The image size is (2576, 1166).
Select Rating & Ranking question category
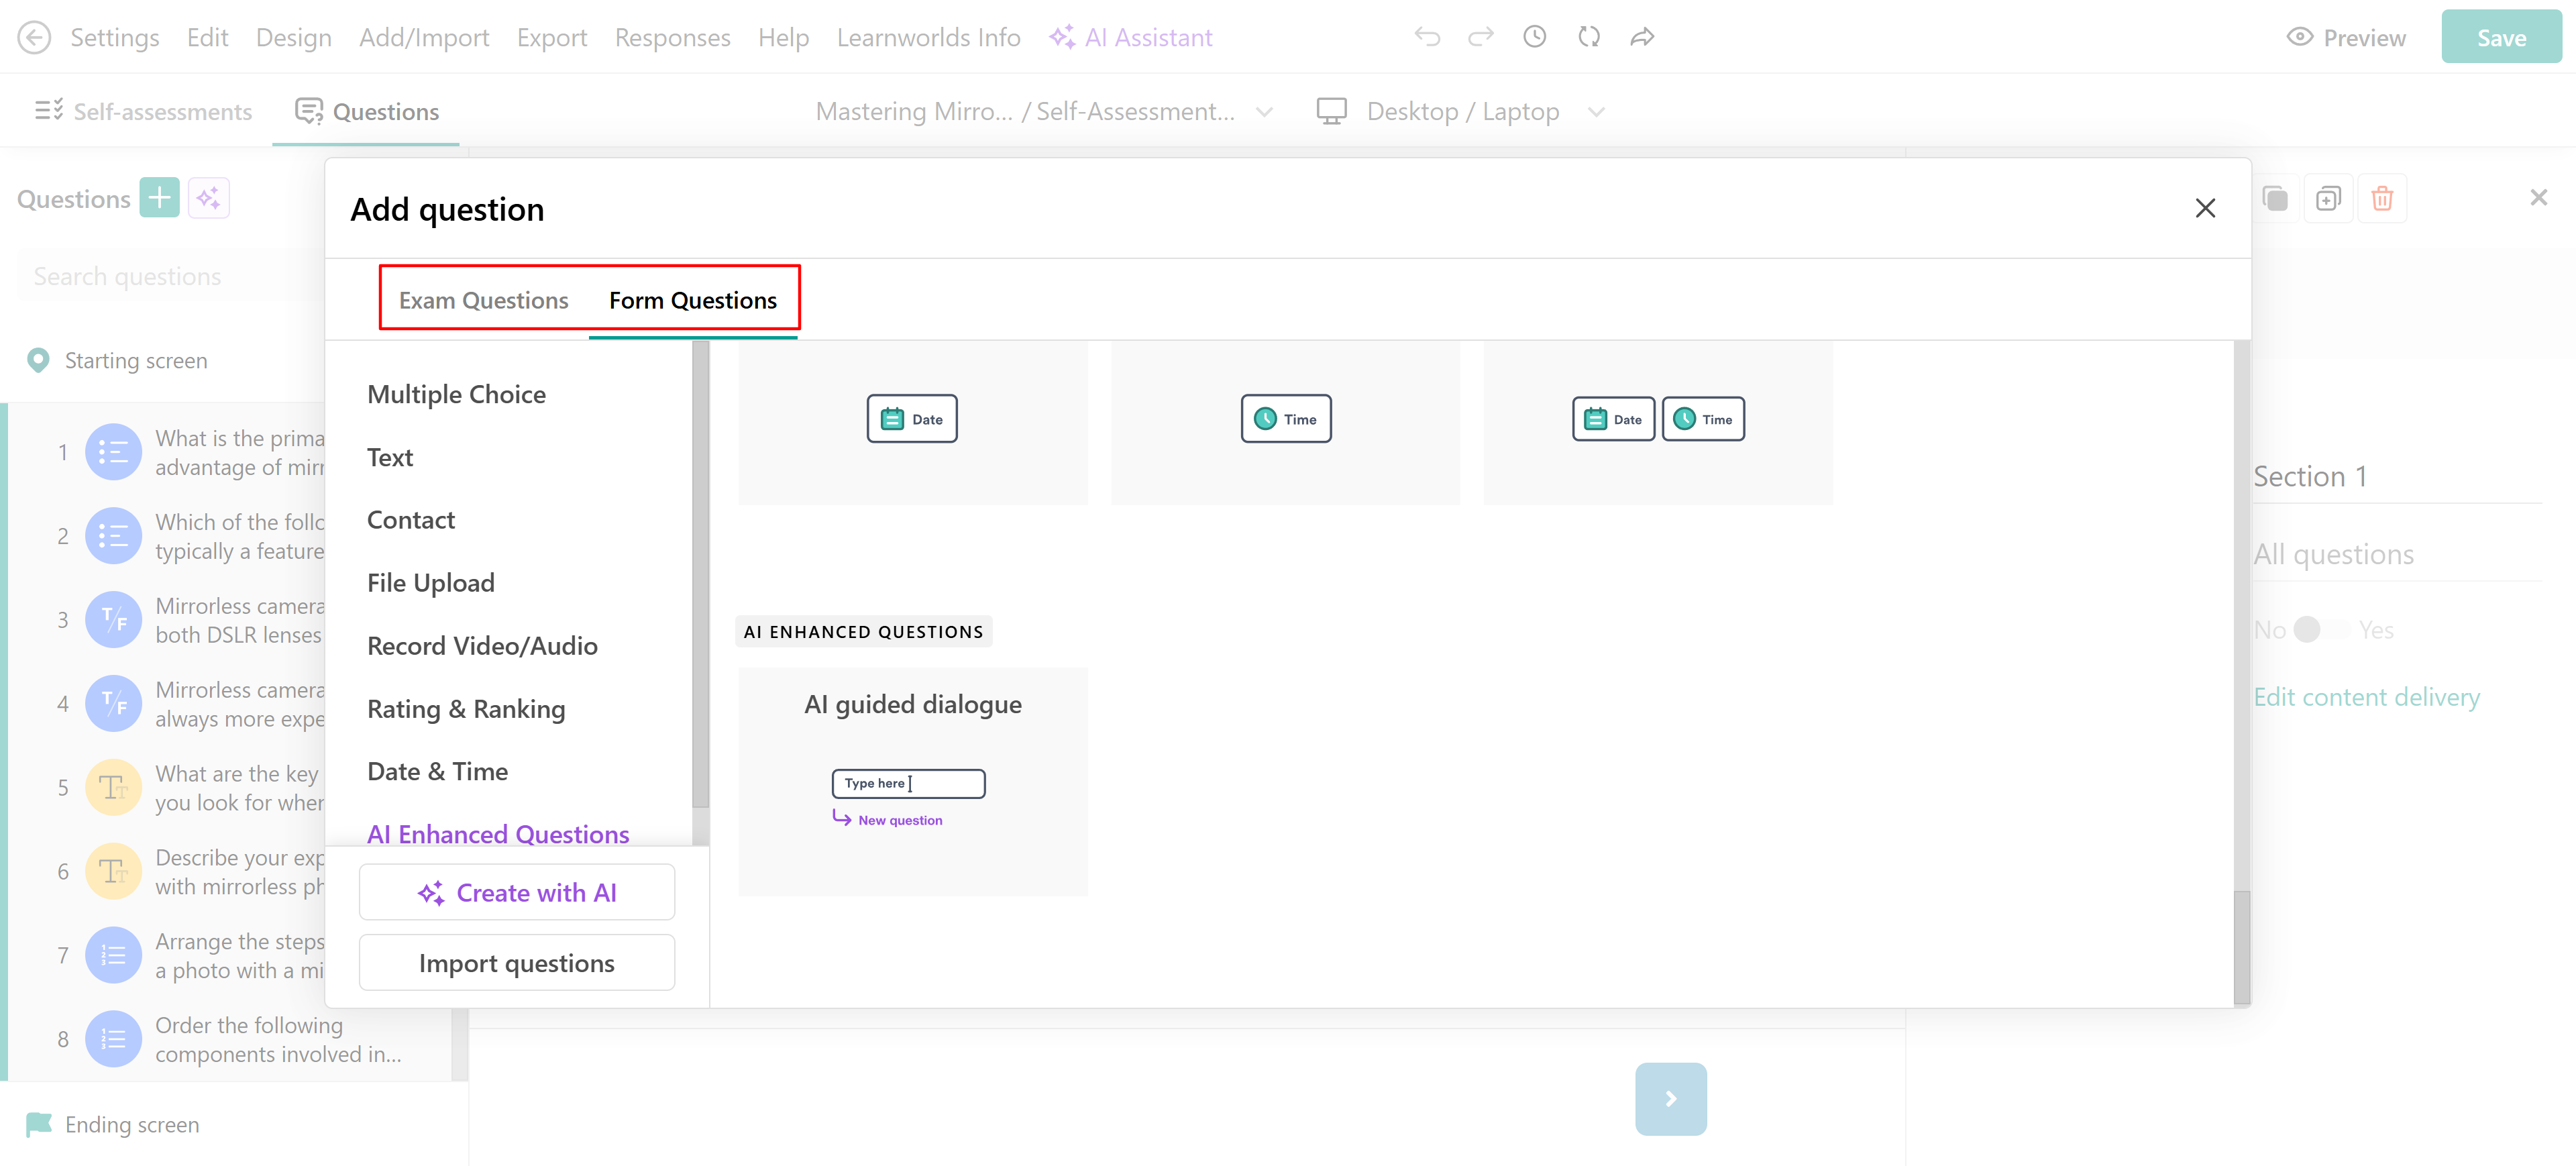pyautogui.click(x=466, y=709)
